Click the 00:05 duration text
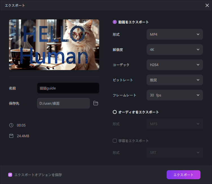212x184 pixels. tap(21, 125)
